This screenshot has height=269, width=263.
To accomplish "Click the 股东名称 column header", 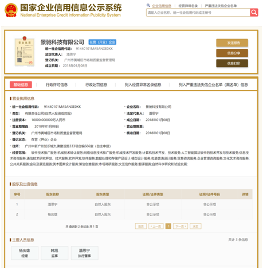I will click(x=53, y=194).
